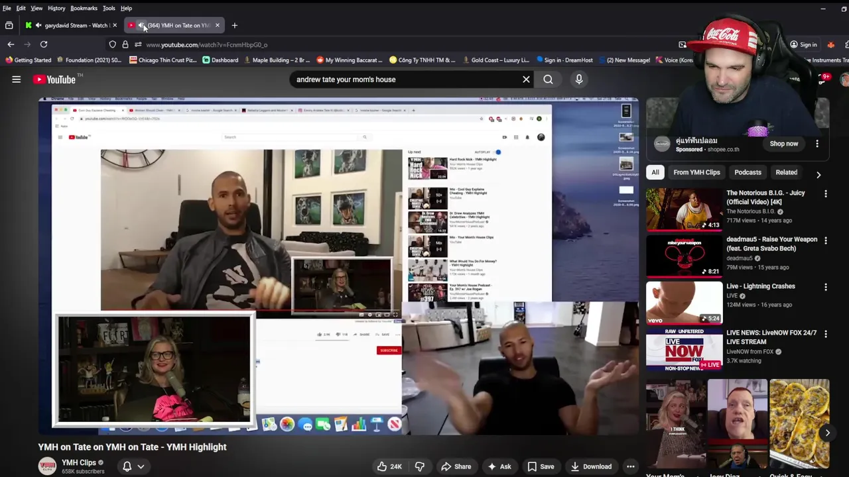Mute the garydavid Stream tab audio

pyautogui.click(x=38, y=25)
